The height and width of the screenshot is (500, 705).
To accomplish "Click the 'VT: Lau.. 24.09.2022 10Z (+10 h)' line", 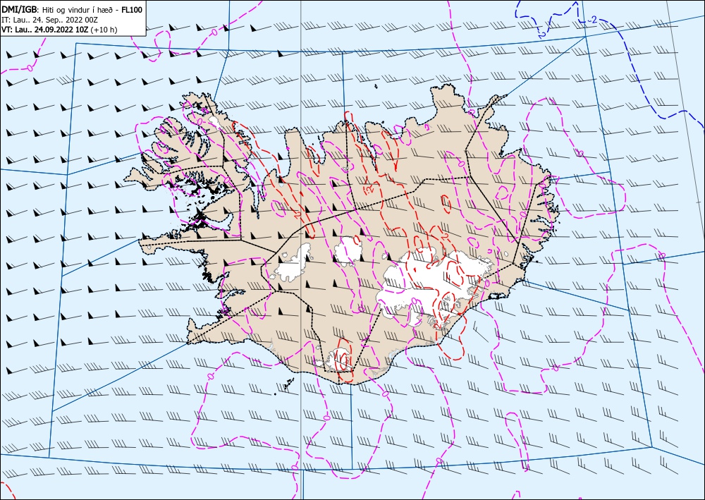I will click(x=59, y=30).
